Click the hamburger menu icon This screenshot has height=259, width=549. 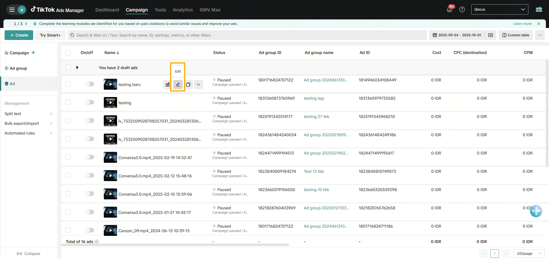[12, 10]
